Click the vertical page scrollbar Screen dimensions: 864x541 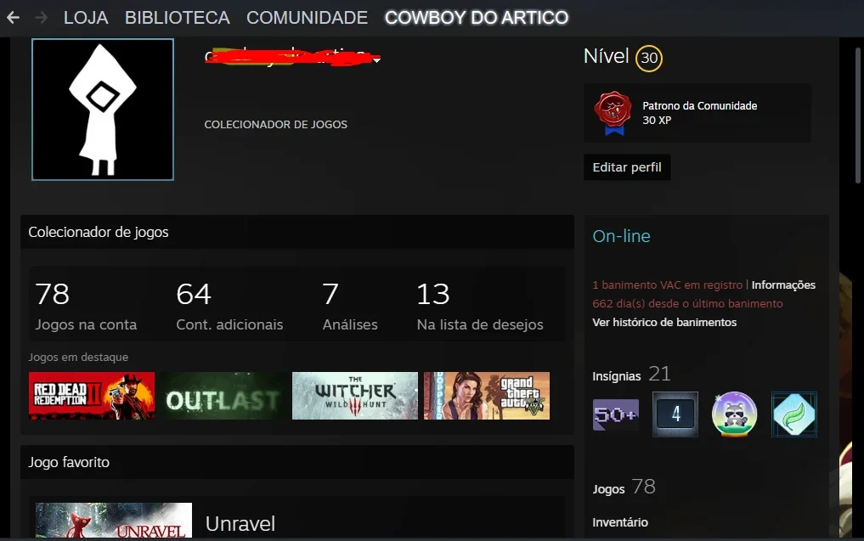(x=857, y=116)
